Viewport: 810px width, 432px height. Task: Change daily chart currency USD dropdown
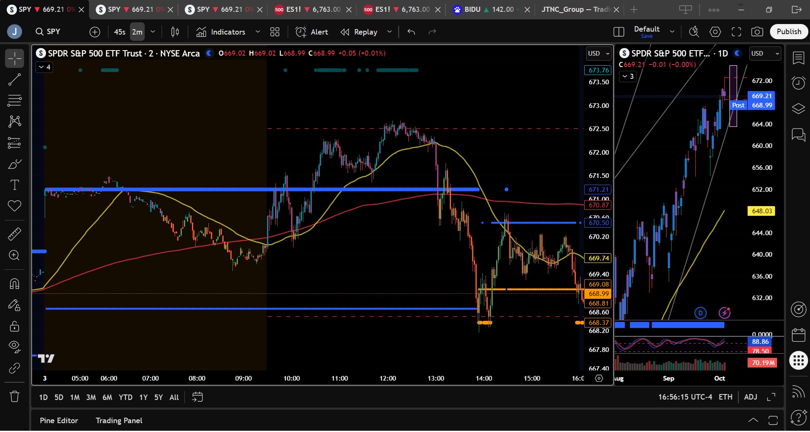click(x=765, y=54)
